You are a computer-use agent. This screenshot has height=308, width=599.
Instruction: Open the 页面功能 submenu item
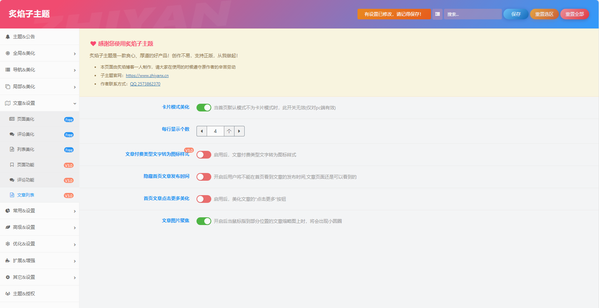[39, 165]
